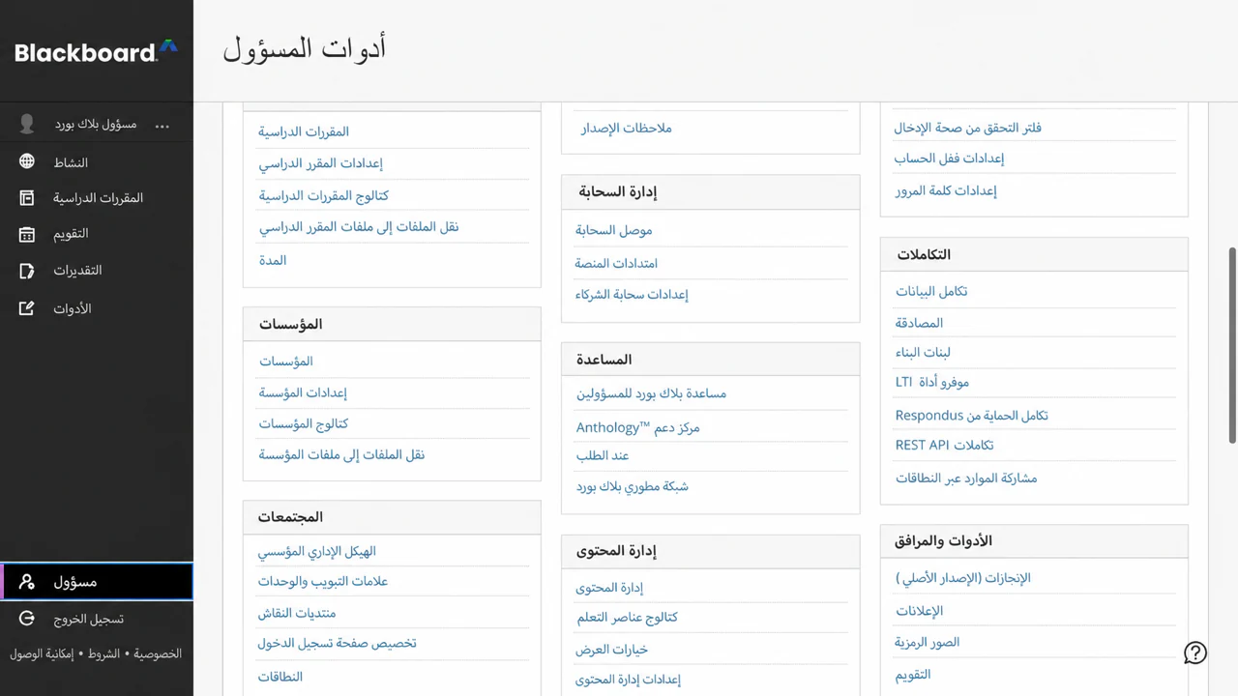Open the three-dots menu beside the user name

(x=162, y=125)
